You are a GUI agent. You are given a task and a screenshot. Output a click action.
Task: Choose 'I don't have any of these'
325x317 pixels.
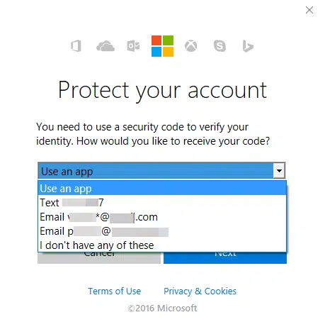[162, 245]
